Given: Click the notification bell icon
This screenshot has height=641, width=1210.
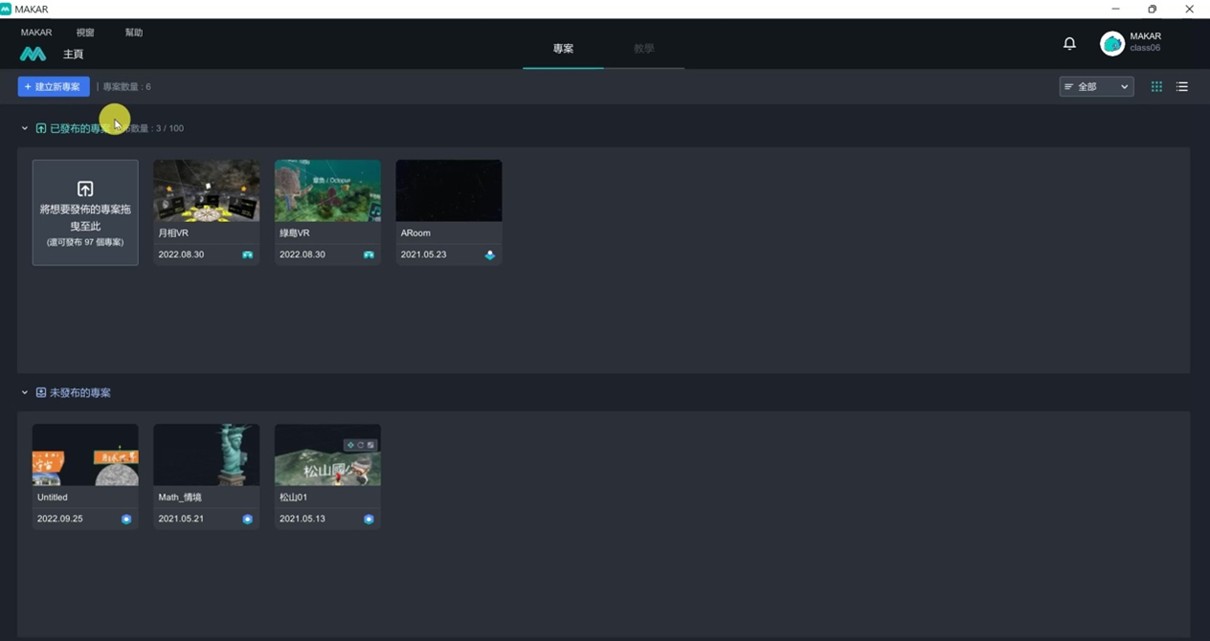Looking at the screenshot, I should [x=1069, y=43].
